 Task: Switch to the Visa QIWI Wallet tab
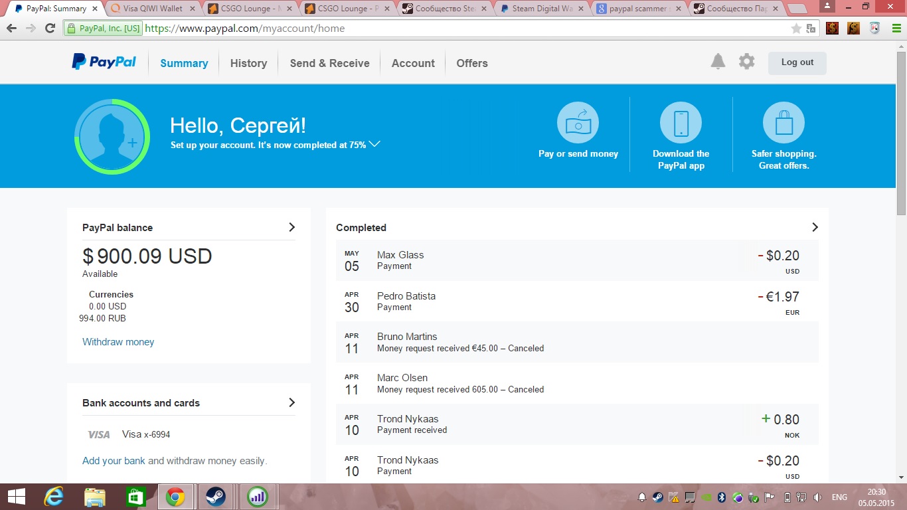(x=151, y=9)
